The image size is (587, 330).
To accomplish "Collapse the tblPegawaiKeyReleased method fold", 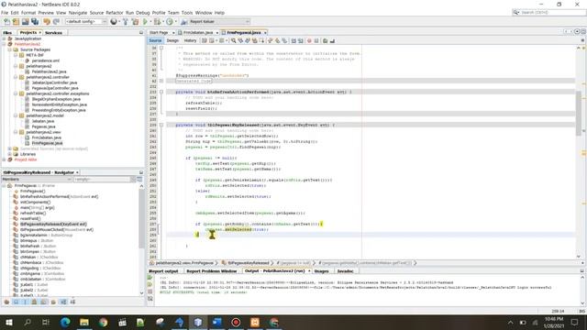I will point(161,125).
